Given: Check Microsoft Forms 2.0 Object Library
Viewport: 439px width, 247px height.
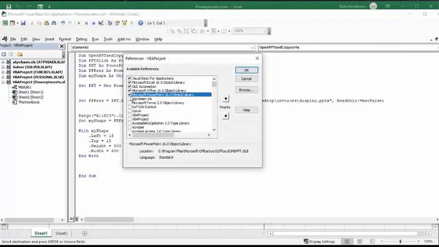Looking at the screenshot, I should [x=130, y=103].
